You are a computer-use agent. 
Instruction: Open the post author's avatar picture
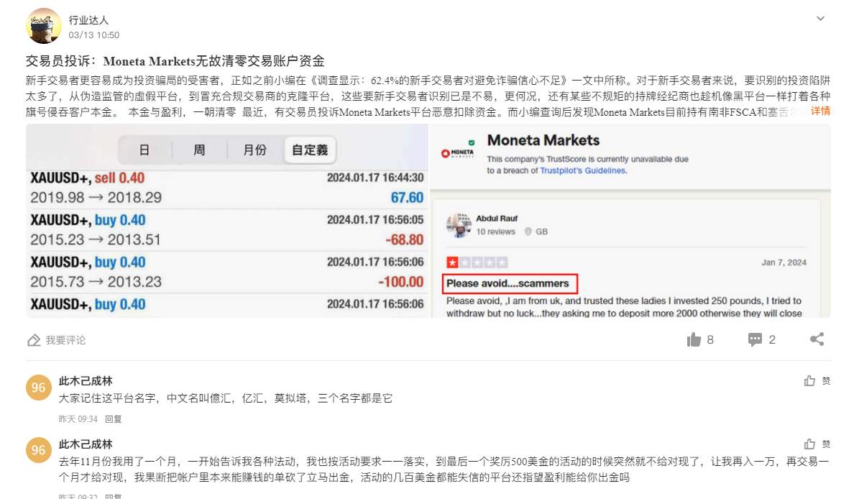tap(44, 26)
